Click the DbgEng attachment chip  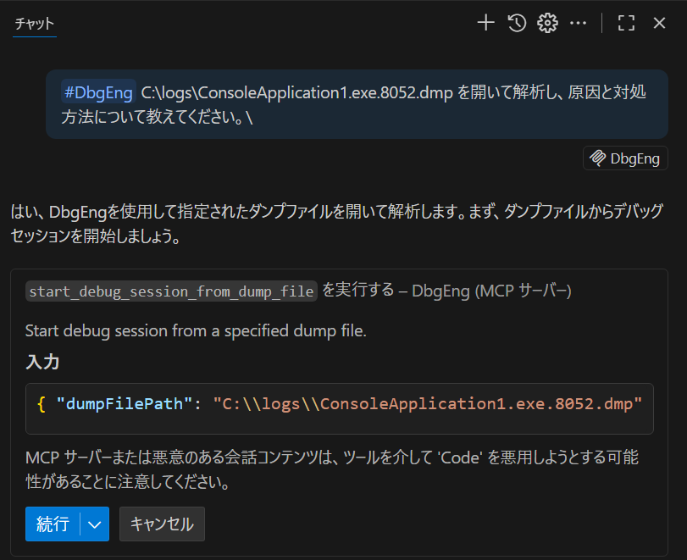pyautogui.click(x=625, y=158)
